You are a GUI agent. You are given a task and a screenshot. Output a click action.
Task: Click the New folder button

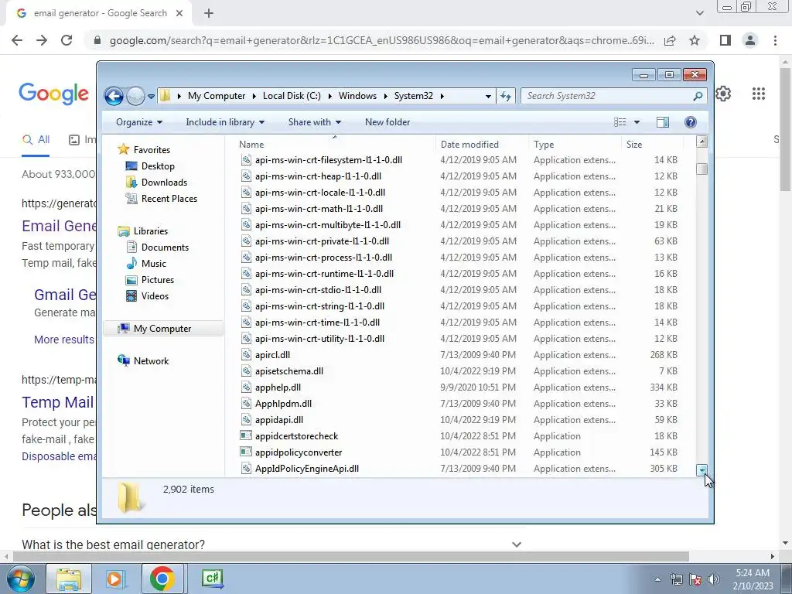[x=387, y=122]
